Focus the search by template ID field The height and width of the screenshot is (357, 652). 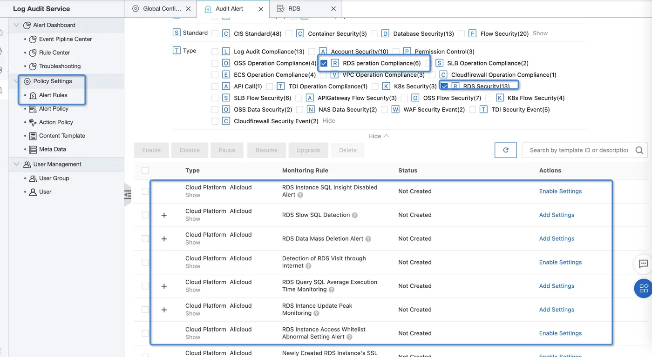579,150
